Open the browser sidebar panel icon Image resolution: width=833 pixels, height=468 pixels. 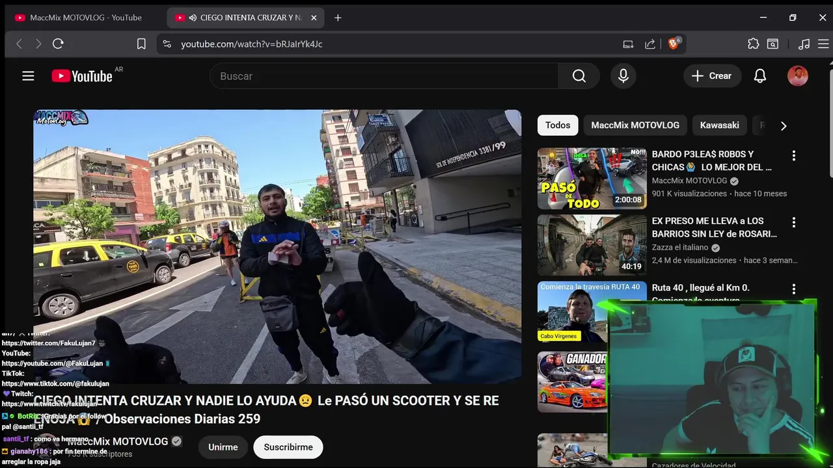pyautogui.click(x=772, y=44)
